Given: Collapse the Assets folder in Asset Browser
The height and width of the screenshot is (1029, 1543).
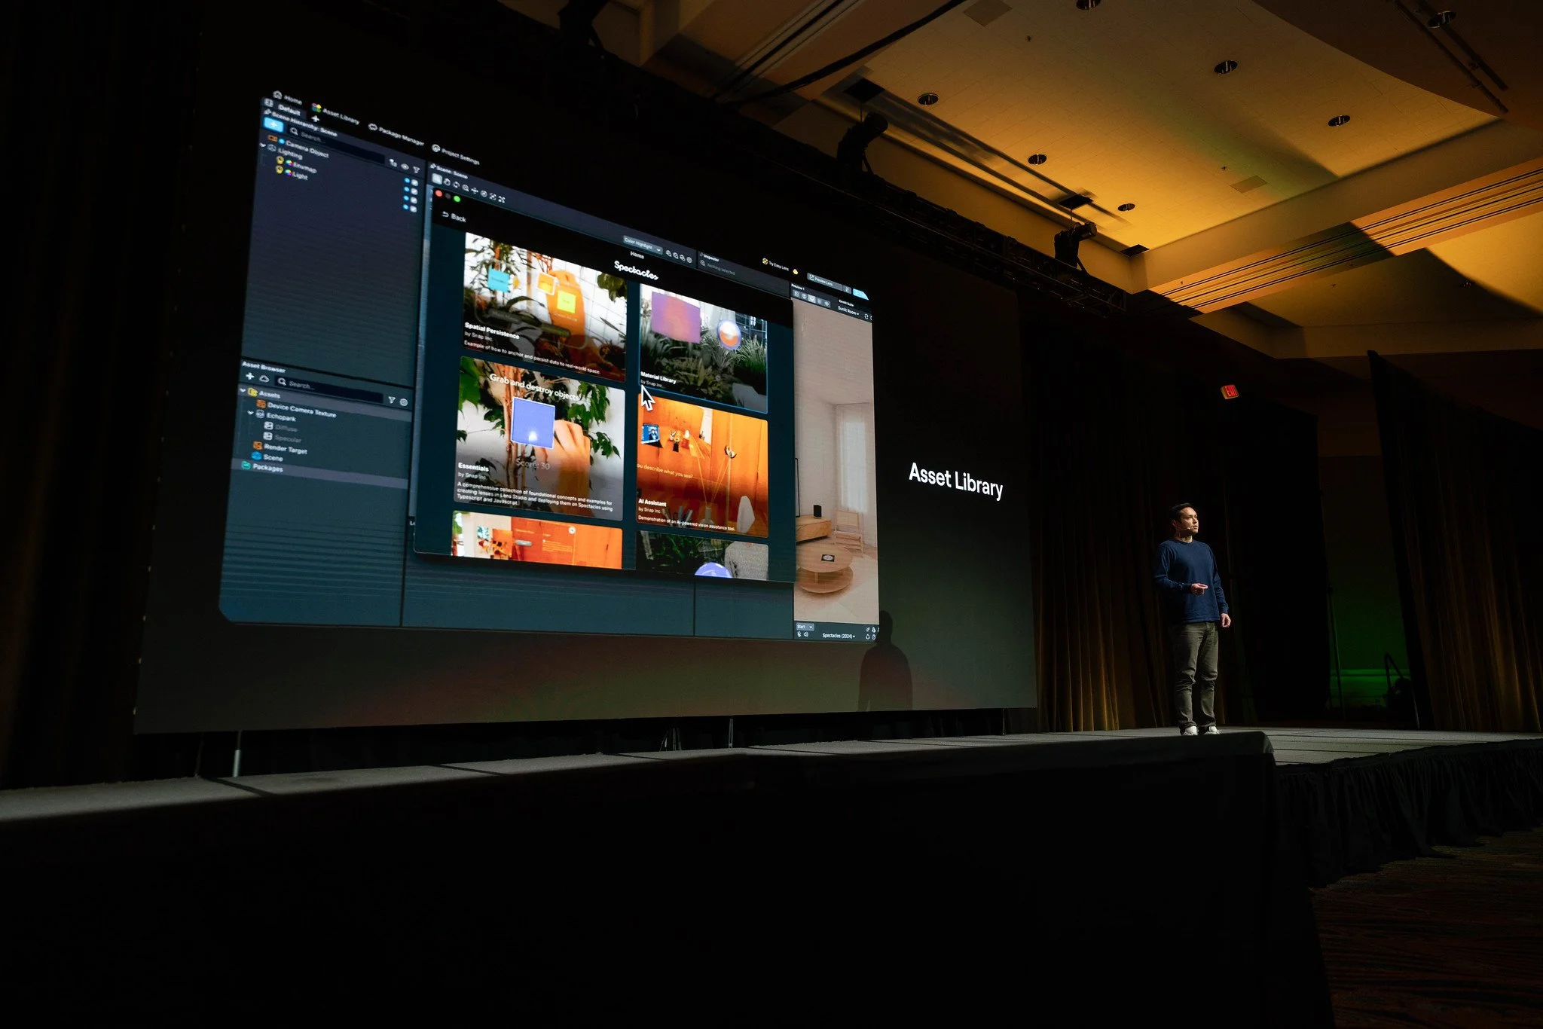Looking at the screenshot, I should [243, 391].
